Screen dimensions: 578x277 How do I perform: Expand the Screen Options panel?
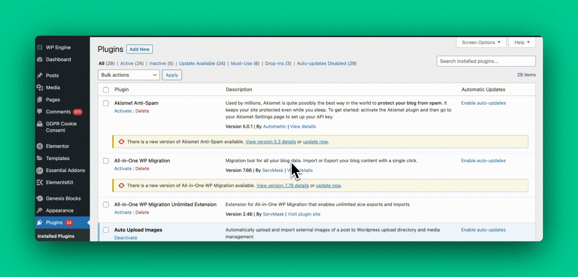click(x=481, y=42)
